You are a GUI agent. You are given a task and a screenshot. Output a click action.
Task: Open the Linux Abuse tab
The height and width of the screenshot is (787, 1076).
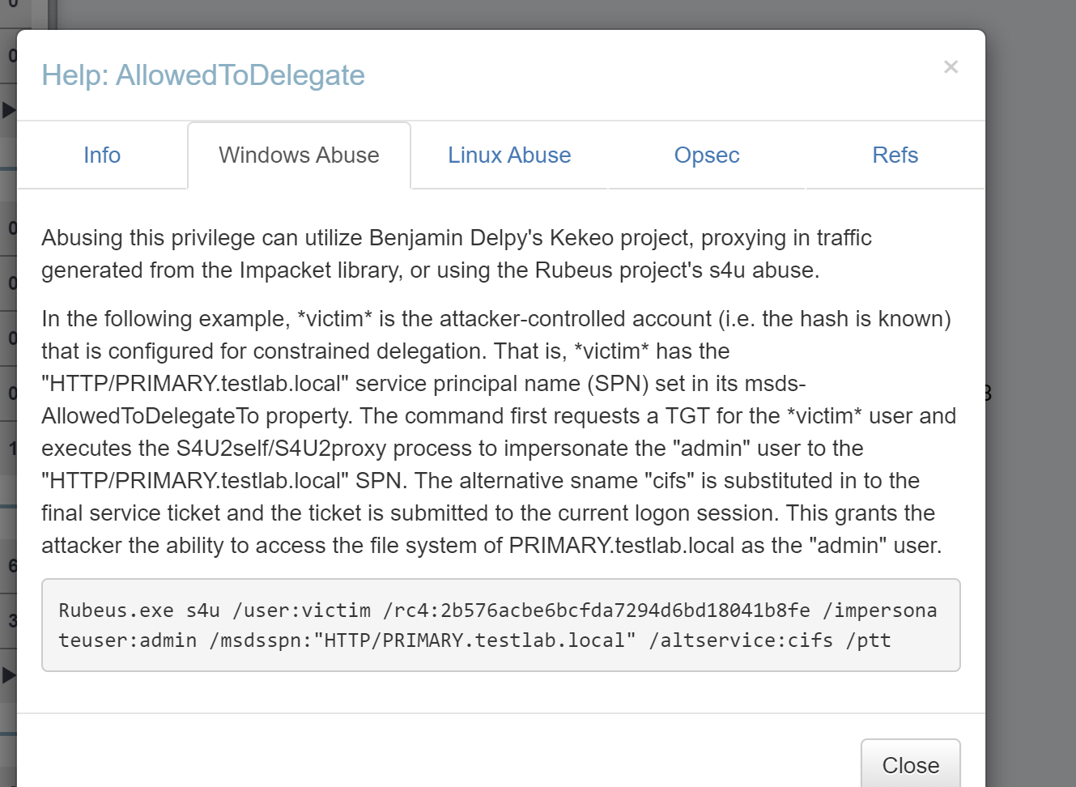tap(509, 155)
